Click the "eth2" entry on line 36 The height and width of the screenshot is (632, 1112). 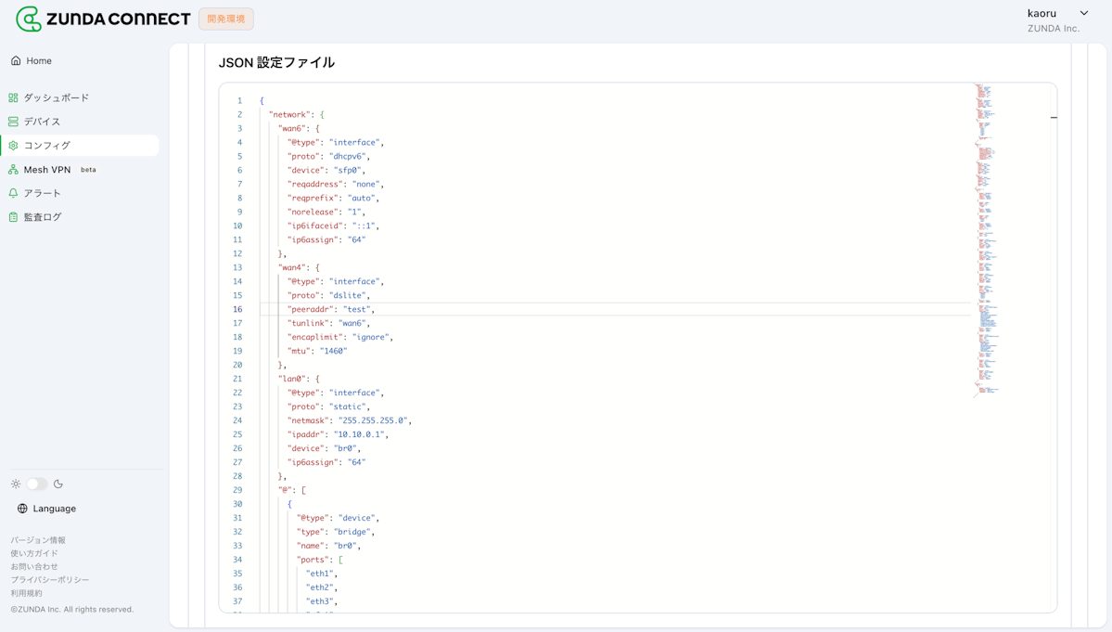(320, 587)
